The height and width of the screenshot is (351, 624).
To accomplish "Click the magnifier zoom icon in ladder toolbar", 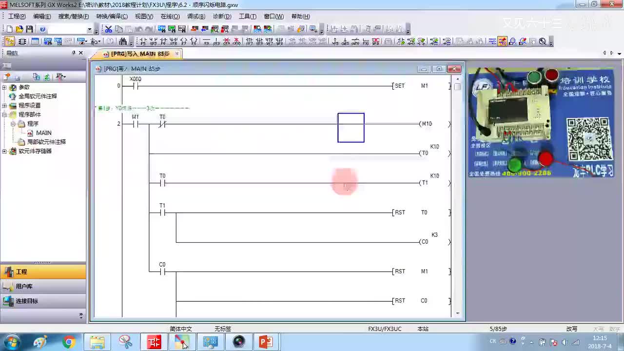I will [543, 41].
